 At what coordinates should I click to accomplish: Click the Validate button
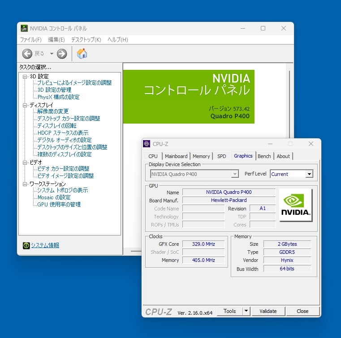pos(268,311)
